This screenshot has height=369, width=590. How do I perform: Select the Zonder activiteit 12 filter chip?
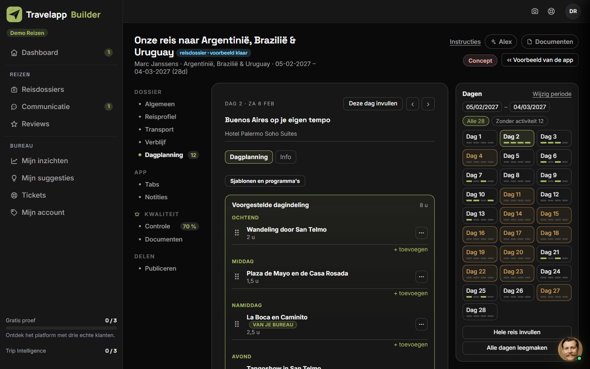click(520, 121)
